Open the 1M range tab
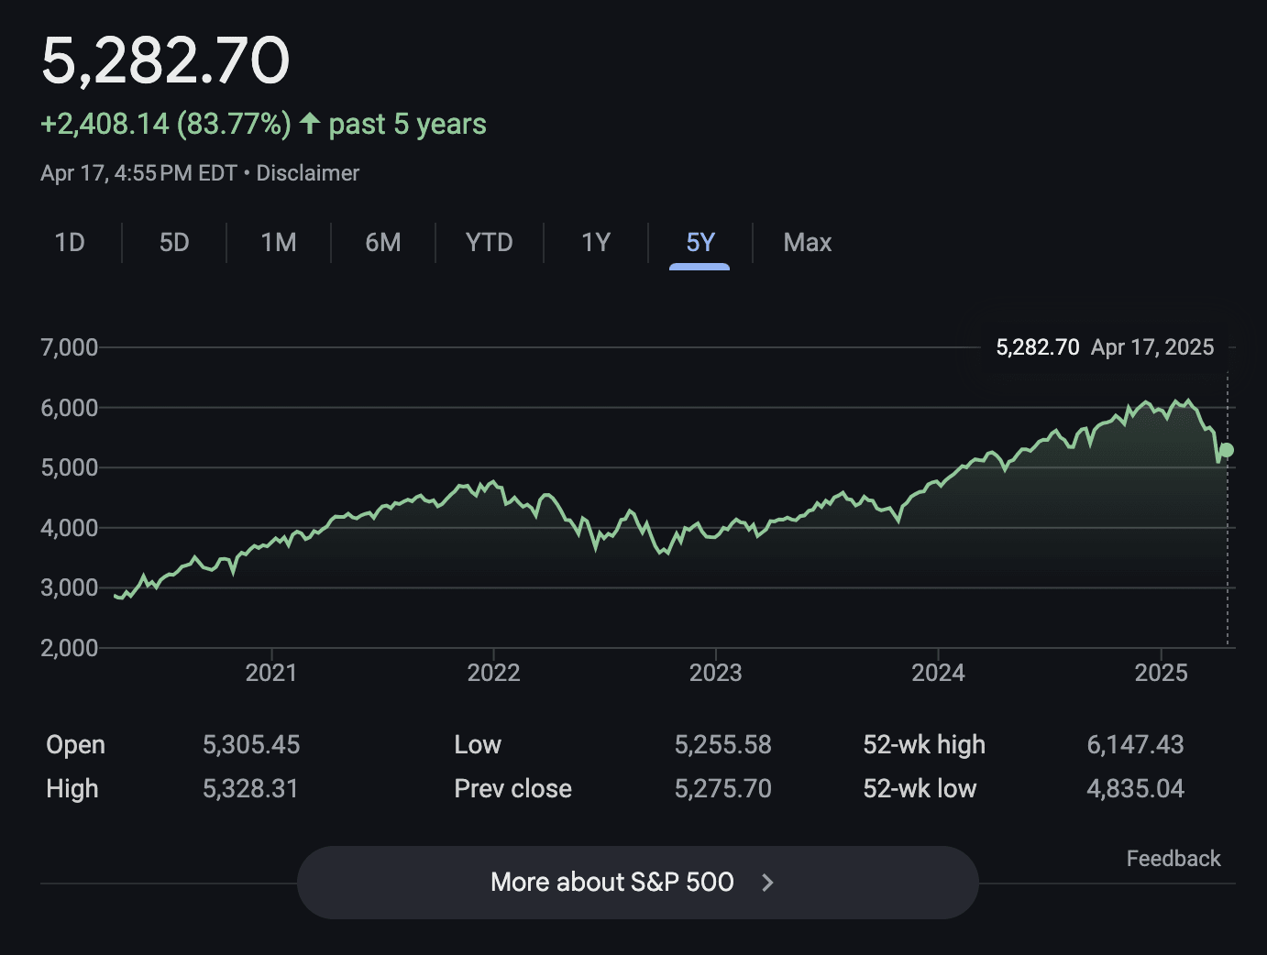 click(x=279, y=243)
